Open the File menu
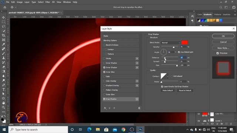This screenshot has height=133, width=237. pos(7,2)
